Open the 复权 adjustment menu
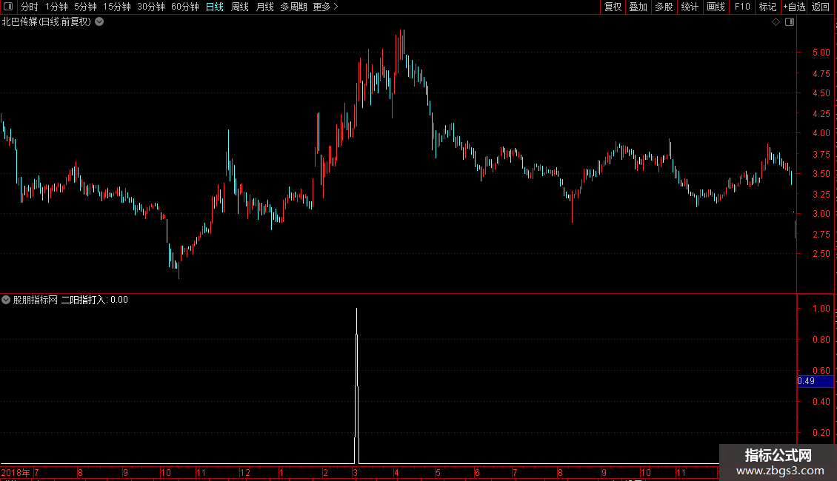Viewport: 837px width, 481px height. (613, 7)
